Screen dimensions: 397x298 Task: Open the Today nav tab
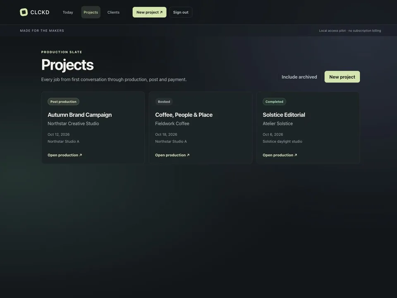68,12
